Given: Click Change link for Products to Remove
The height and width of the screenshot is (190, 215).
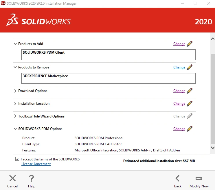Looking at the screenshot, I should (179, 67).
